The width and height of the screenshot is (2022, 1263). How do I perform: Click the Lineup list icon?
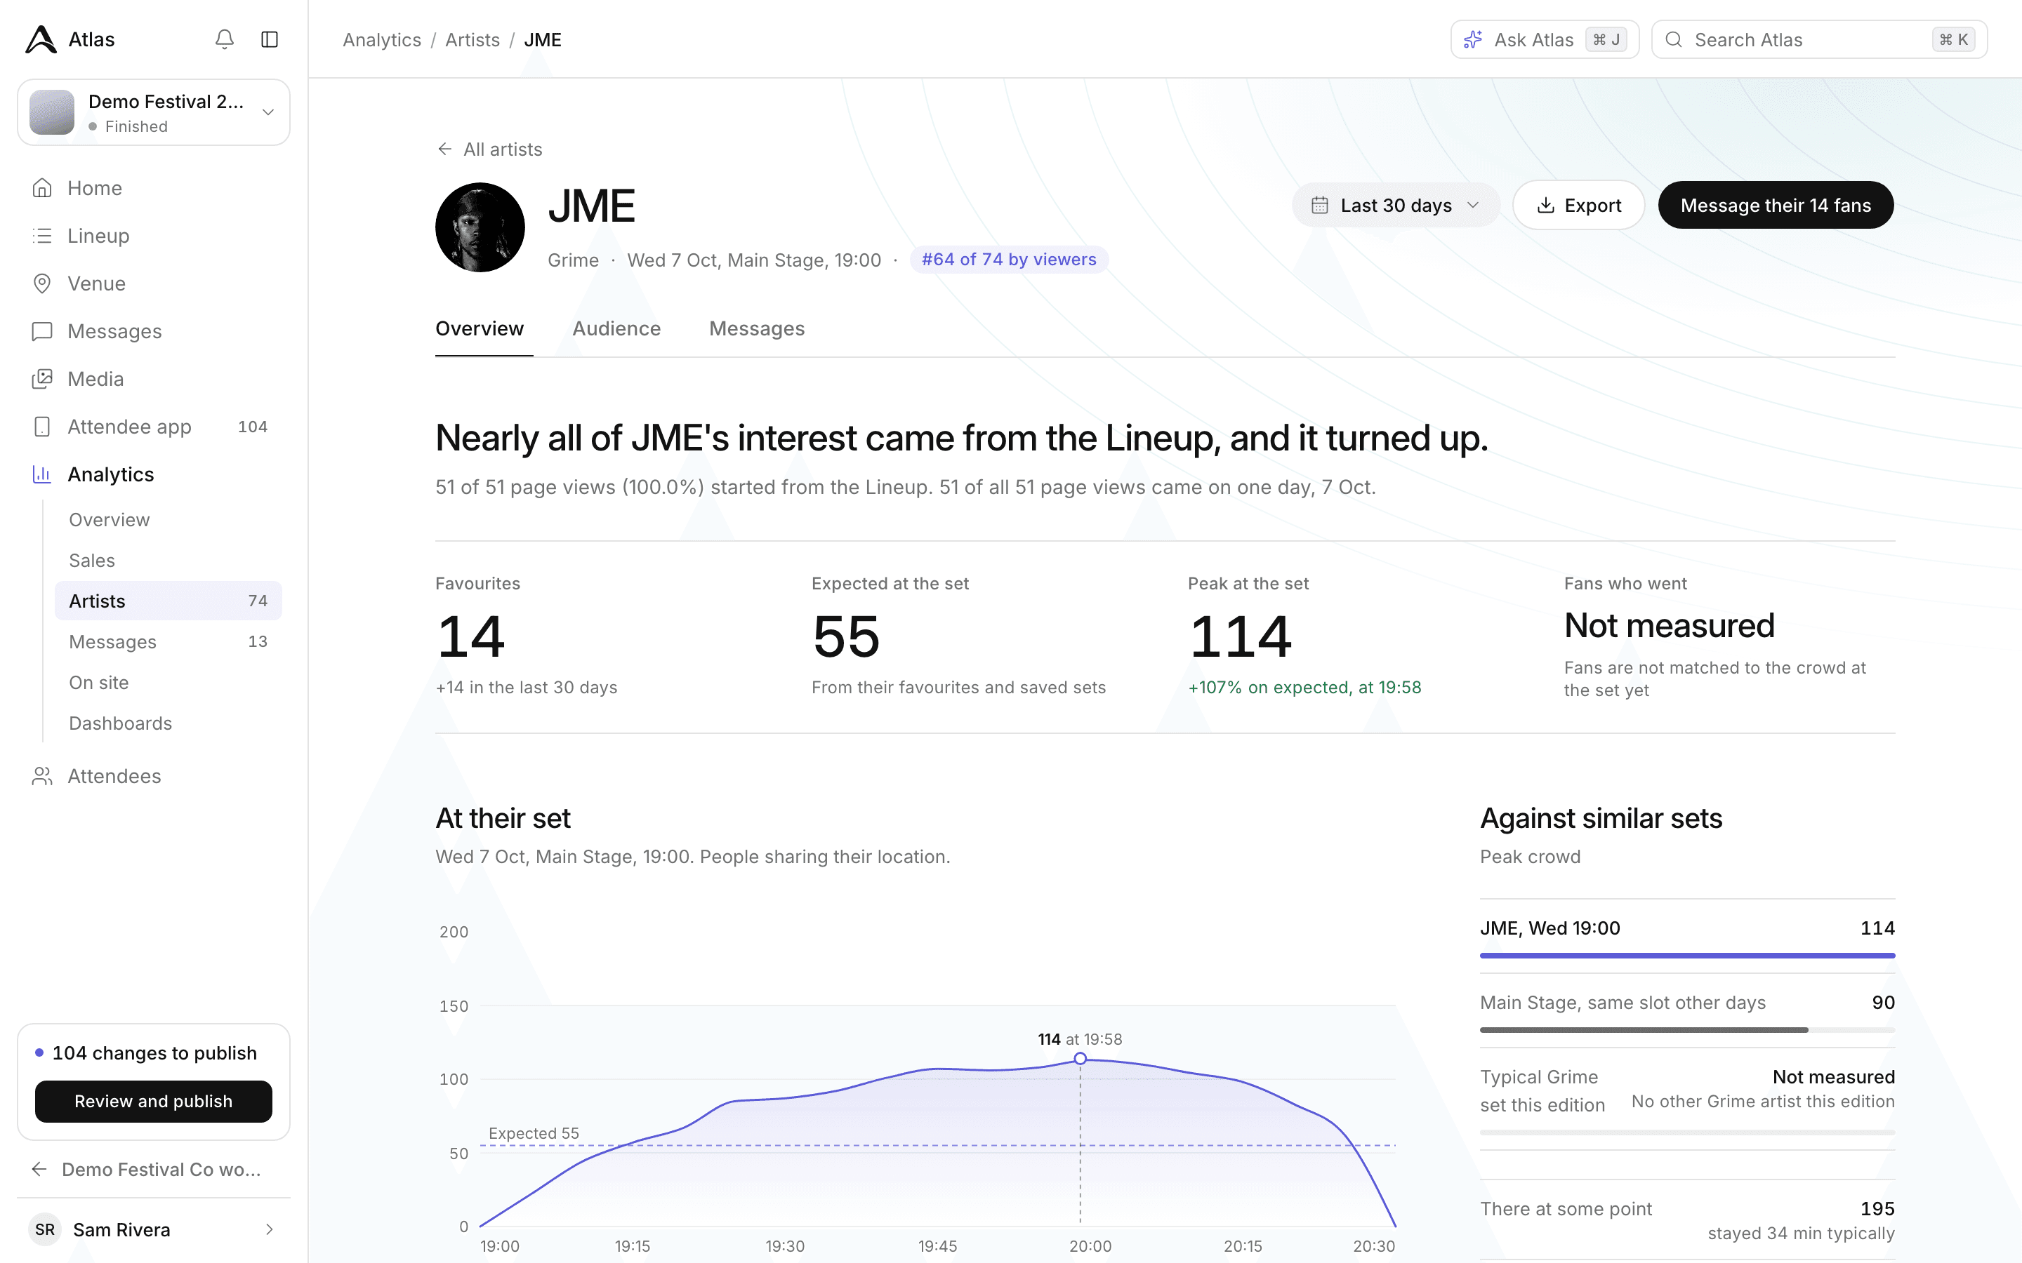point(42,236)
